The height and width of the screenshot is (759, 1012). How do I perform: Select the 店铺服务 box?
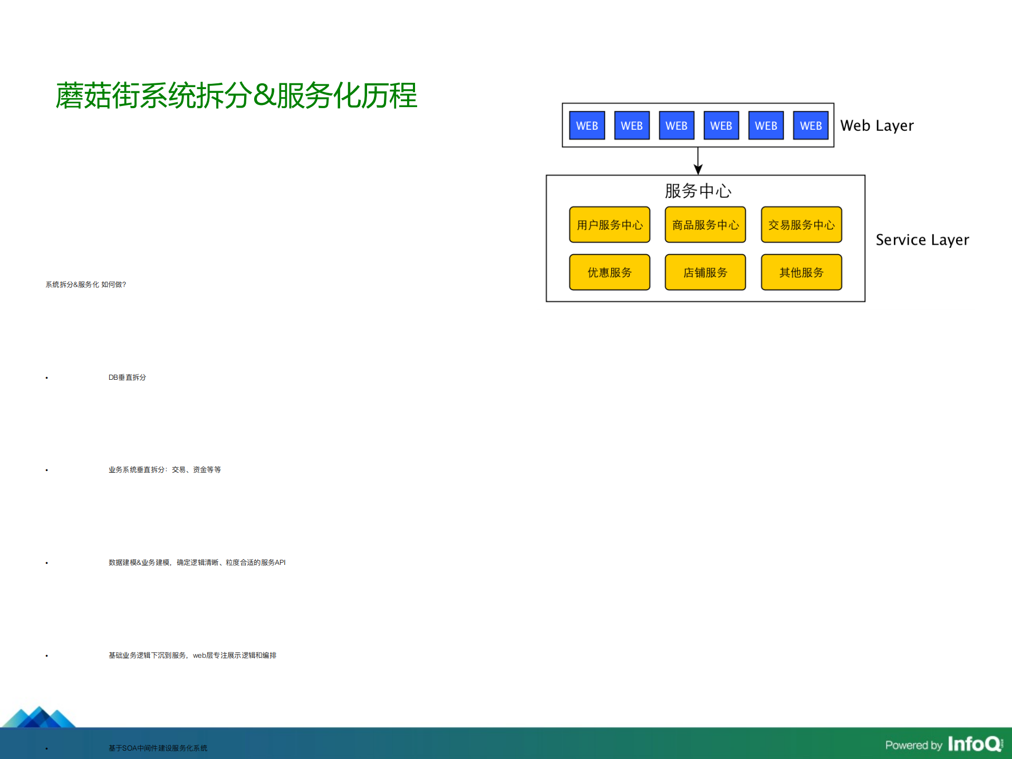point(705,272)
